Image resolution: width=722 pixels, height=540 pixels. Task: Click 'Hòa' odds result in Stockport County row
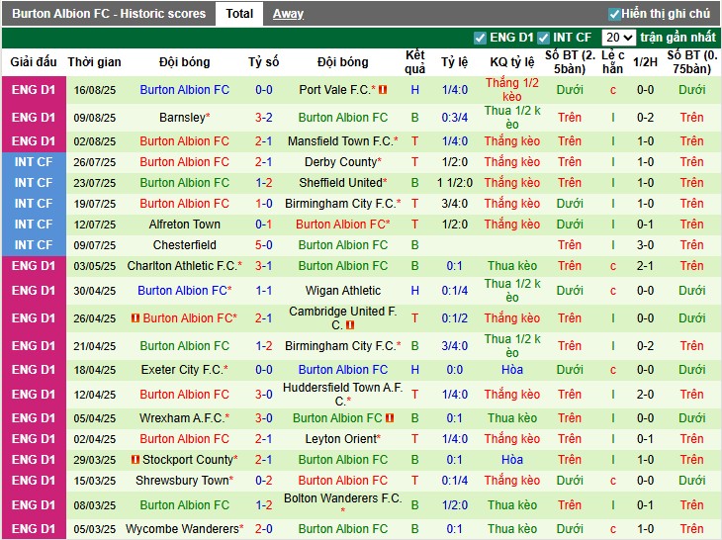(512, 460)
